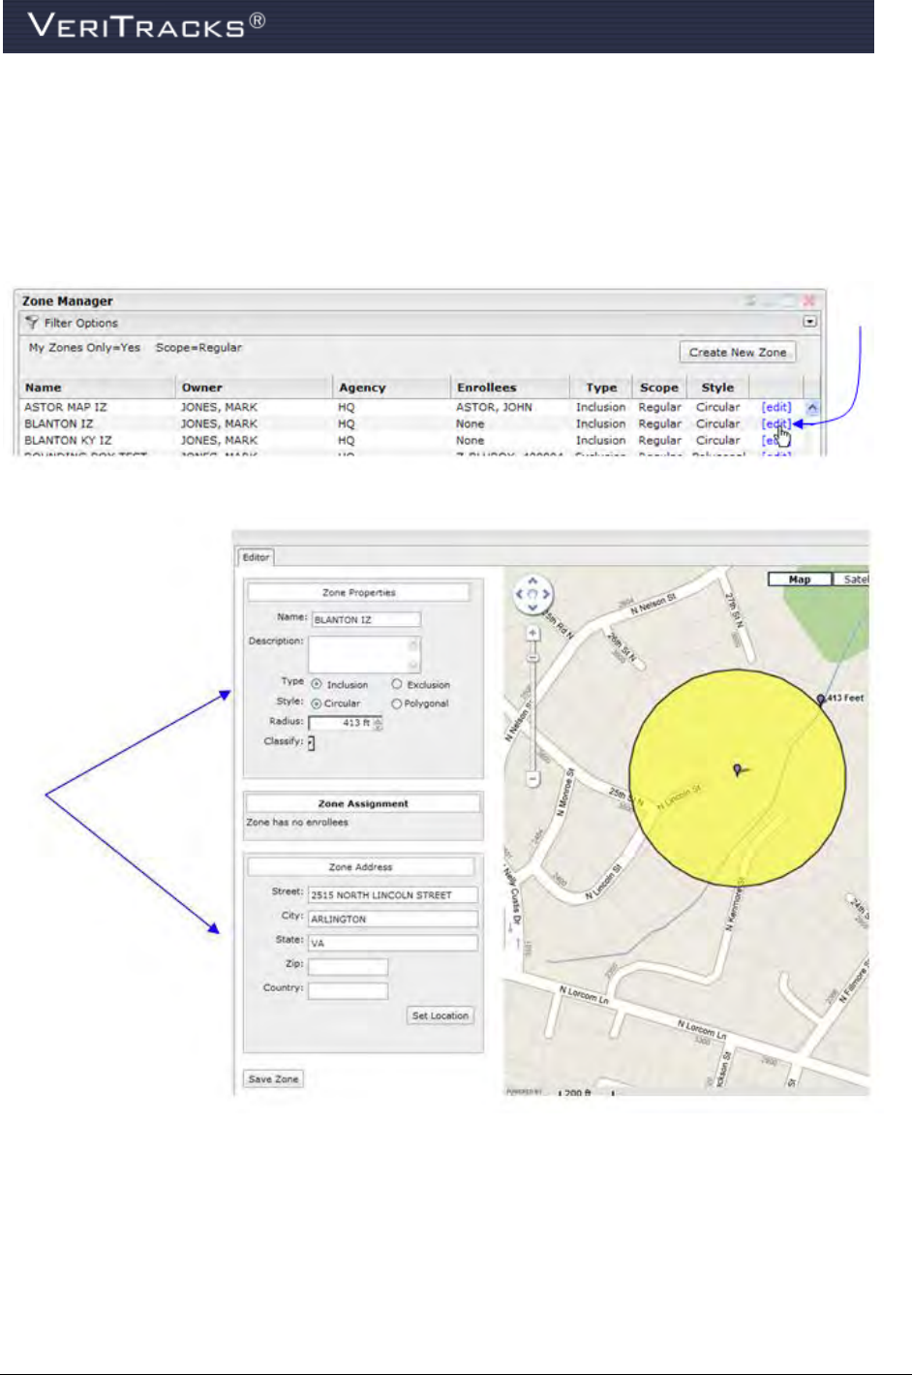Click the map zoom slider handle
912x1375 pixels.
(x=532, y=657)
